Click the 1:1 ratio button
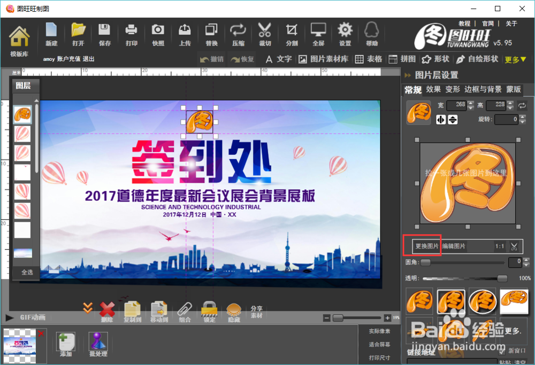The width and height of the screenshot is (535, 365). (500, 246)
